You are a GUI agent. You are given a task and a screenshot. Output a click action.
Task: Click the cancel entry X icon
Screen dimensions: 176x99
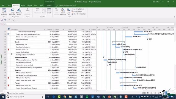tap(2, 24)
